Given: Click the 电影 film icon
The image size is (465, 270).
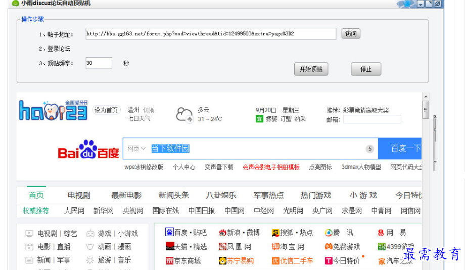Looking at the screenshot, I should tap(29, 247).
